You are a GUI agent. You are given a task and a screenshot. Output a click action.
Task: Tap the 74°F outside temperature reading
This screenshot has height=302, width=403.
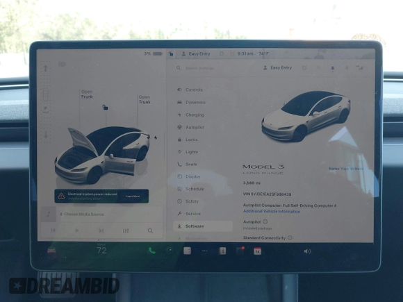[x=263, y=53]
